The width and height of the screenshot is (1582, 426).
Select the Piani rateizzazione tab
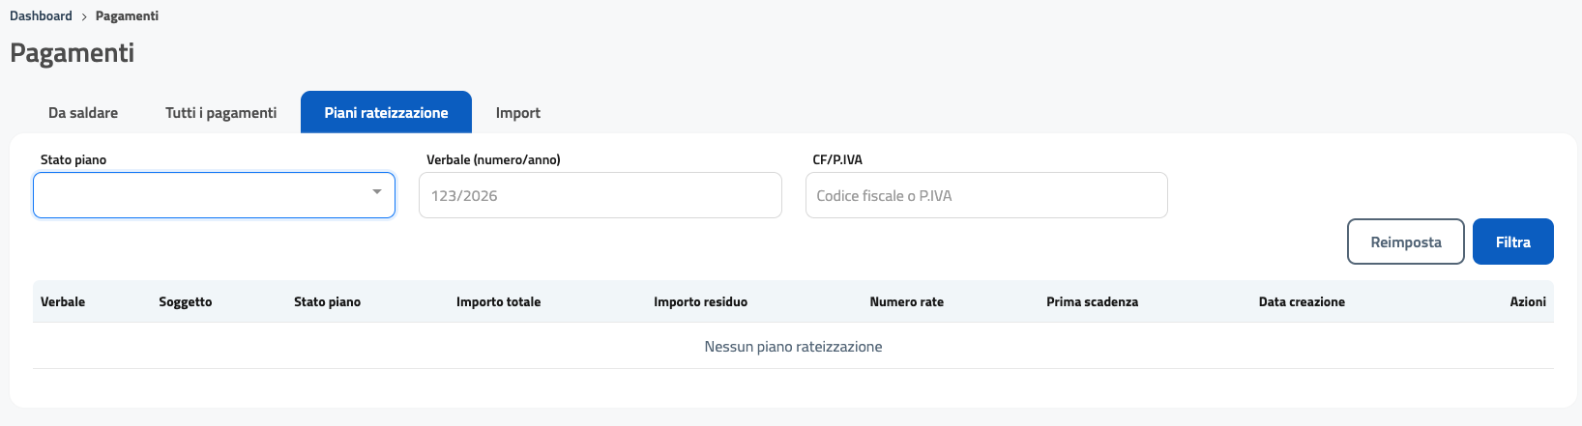click(386, 113)
